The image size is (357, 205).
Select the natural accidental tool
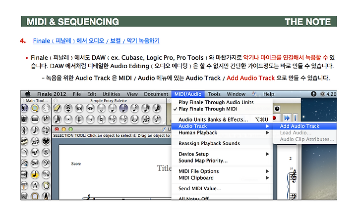(101, 119)
